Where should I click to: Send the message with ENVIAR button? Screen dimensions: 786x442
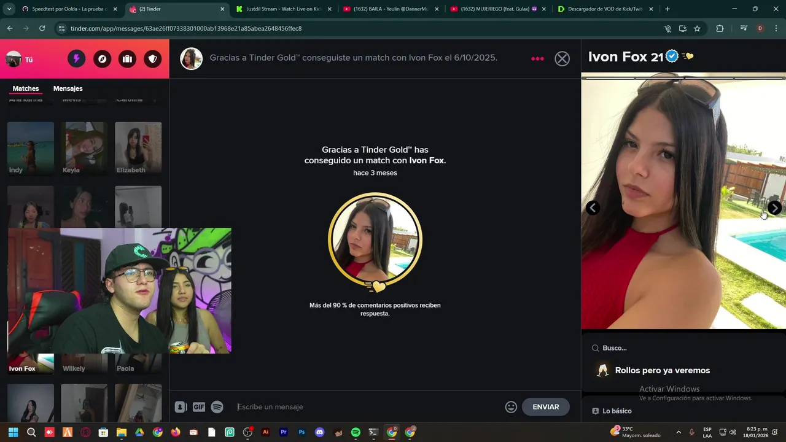click(545, 407)
